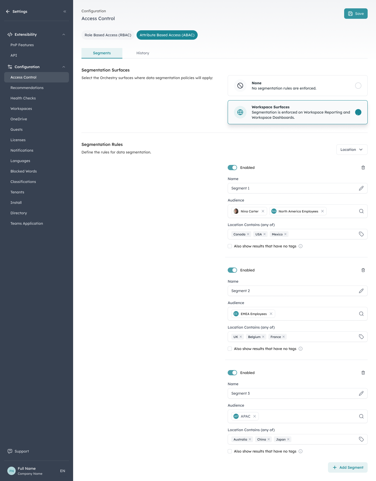376x481 pixels.
Task: Edit Segment 3 name pencil icon
Action: [361, 393]
